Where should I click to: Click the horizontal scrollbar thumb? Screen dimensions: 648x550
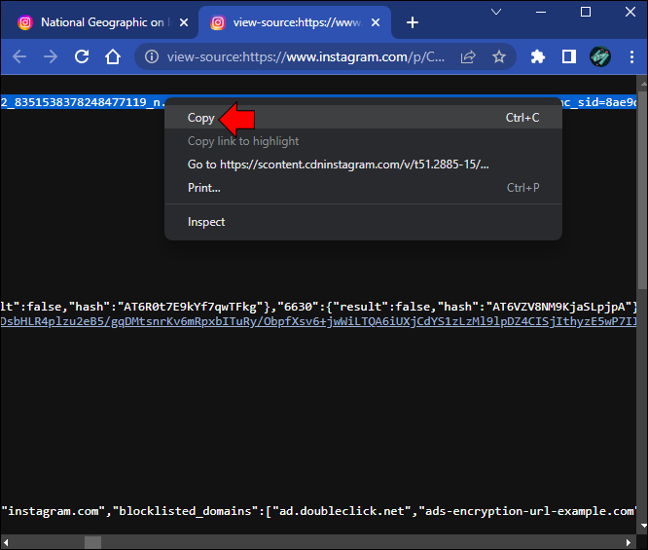point(92,542)
